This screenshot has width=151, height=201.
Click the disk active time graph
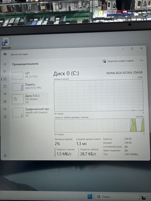click(x=99, y=95)
